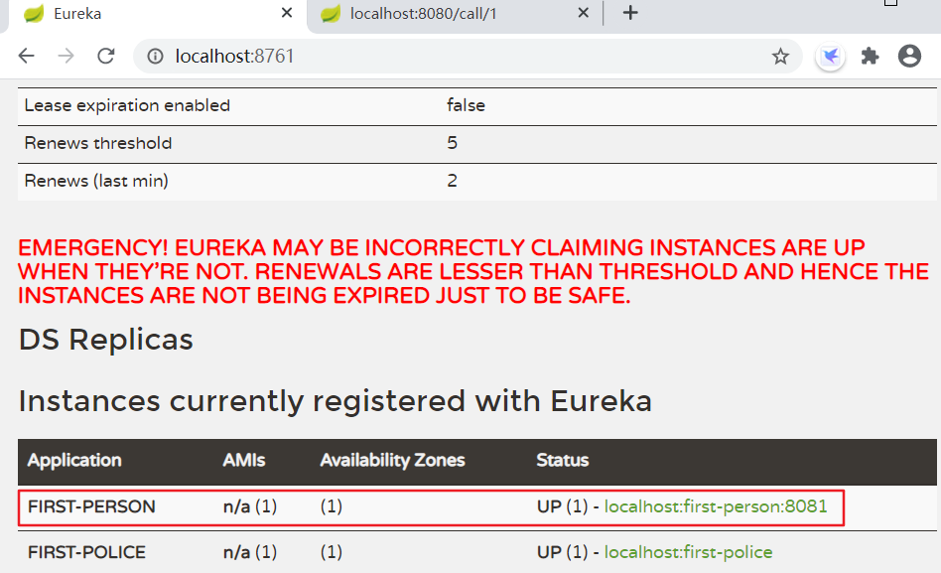The height and width of the screenshot is (573, 941).
Task: Click the false value for lease expiration
Action: (466, 105)
